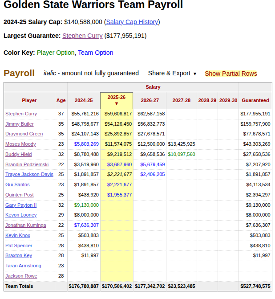Viewport: 275px width, 299px height.
Task: Click Quinten Post's 2025-26 value $1,955,377
Action: pos(119,195)
